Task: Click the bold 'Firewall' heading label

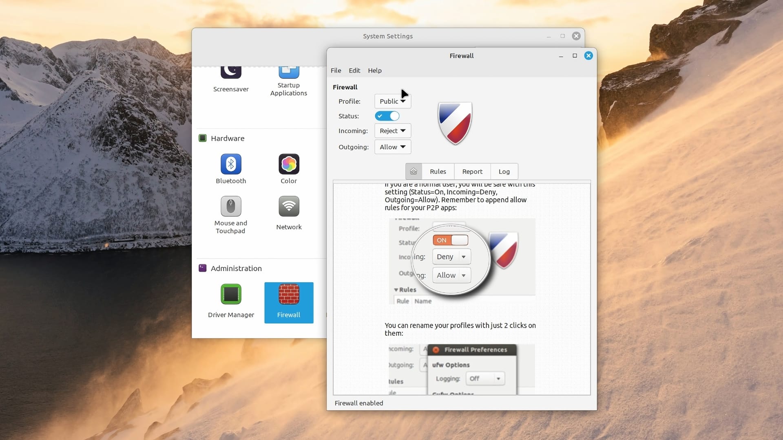Action: [345, 87]
